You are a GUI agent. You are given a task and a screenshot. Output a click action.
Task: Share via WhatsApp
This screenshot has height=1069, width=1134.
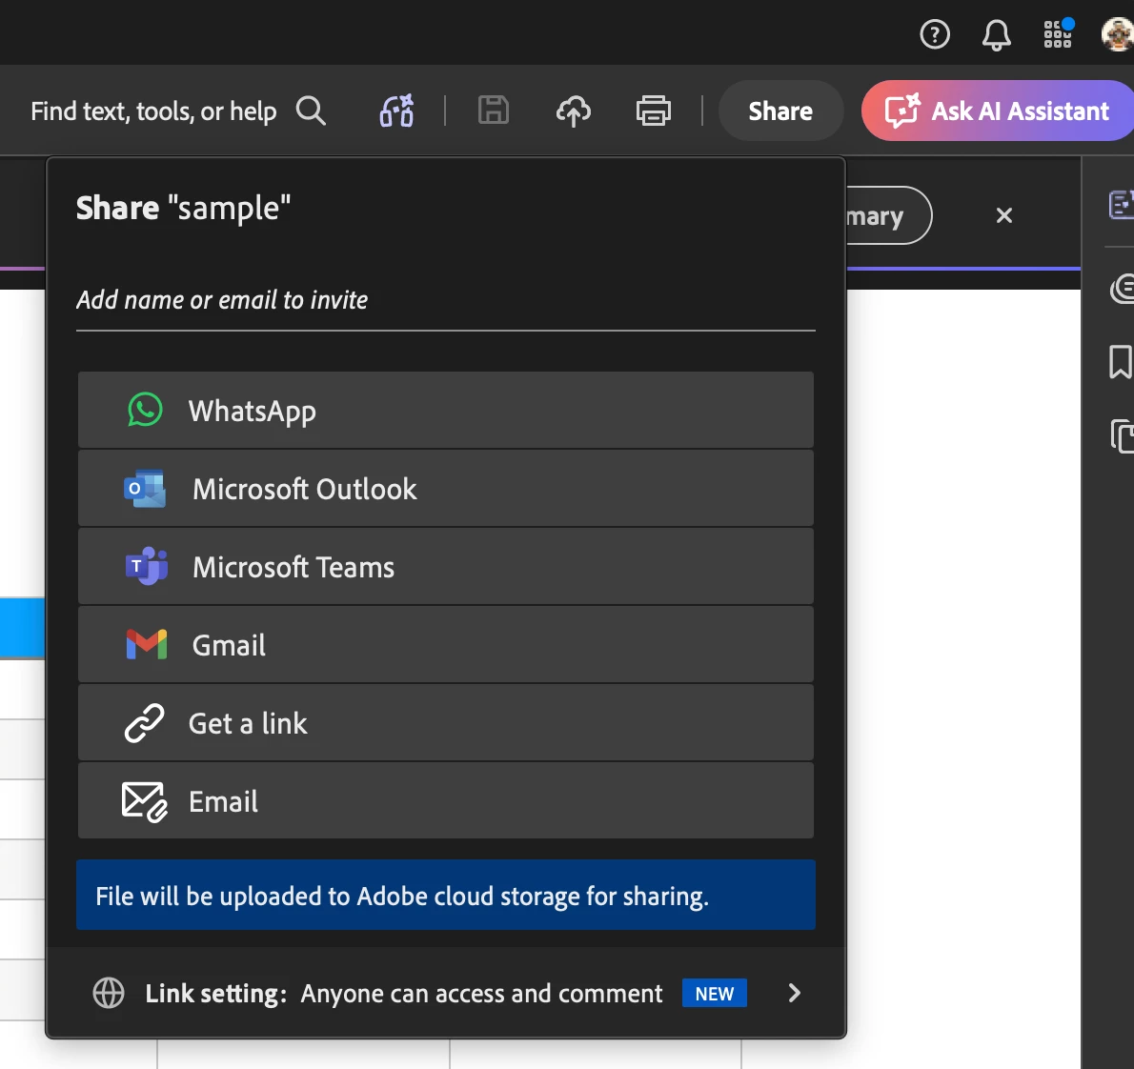446,410
